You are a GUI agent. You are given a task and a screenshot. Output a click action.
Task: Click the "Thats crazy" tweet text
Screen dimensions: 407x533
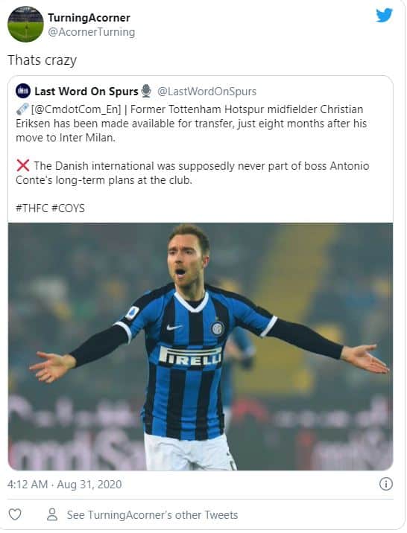42,60
